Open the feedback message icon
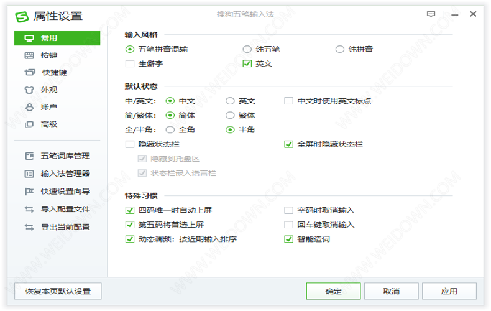491x311 pixels. coord(431,14)
